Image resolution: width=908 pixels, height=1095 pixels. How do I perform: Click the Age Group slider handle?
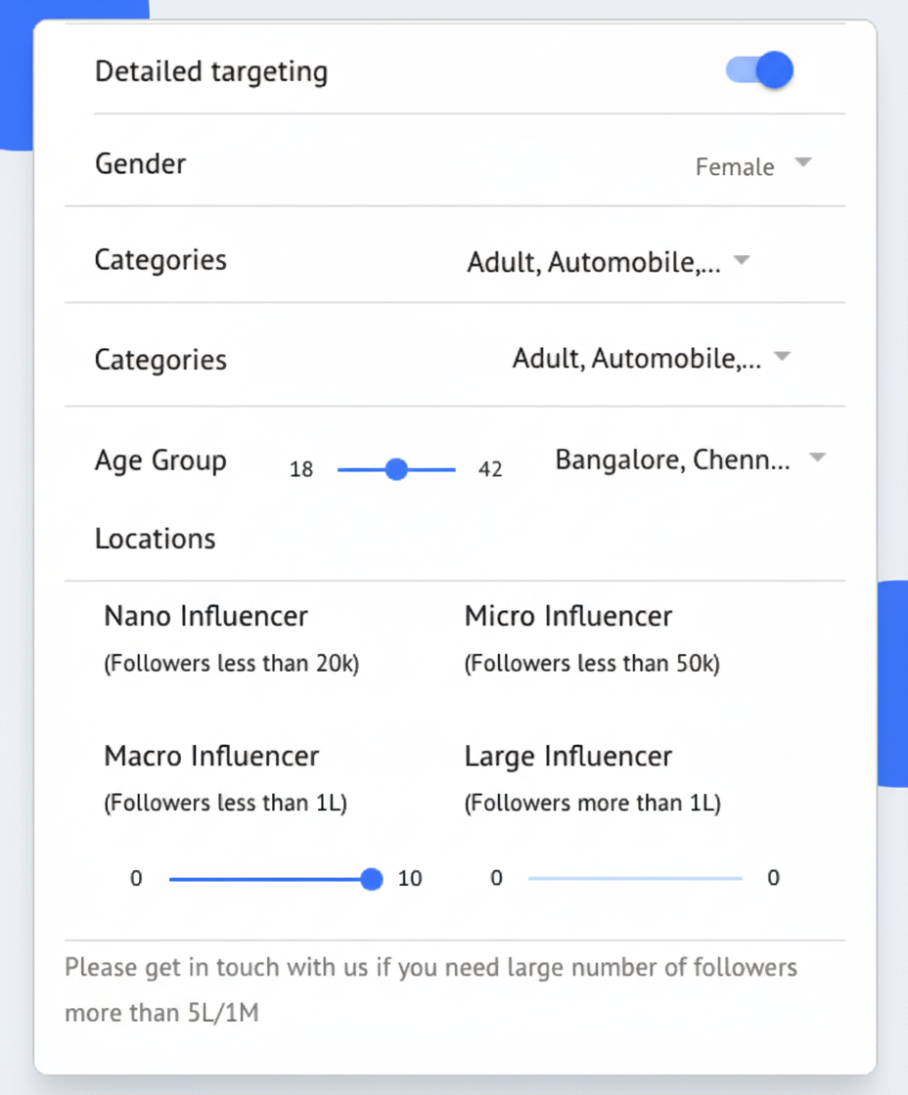(396, 470)
